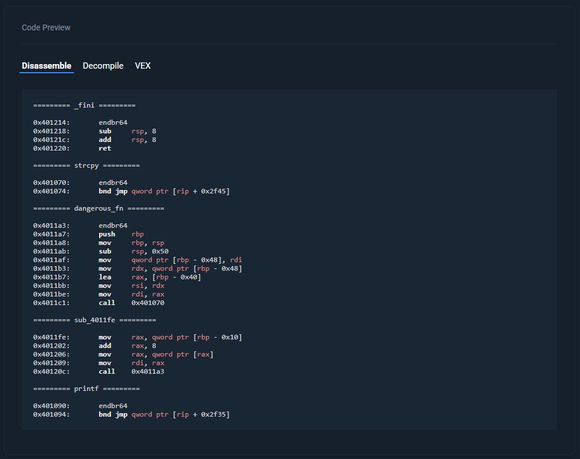Click the _fini function header

pos(85,105)
